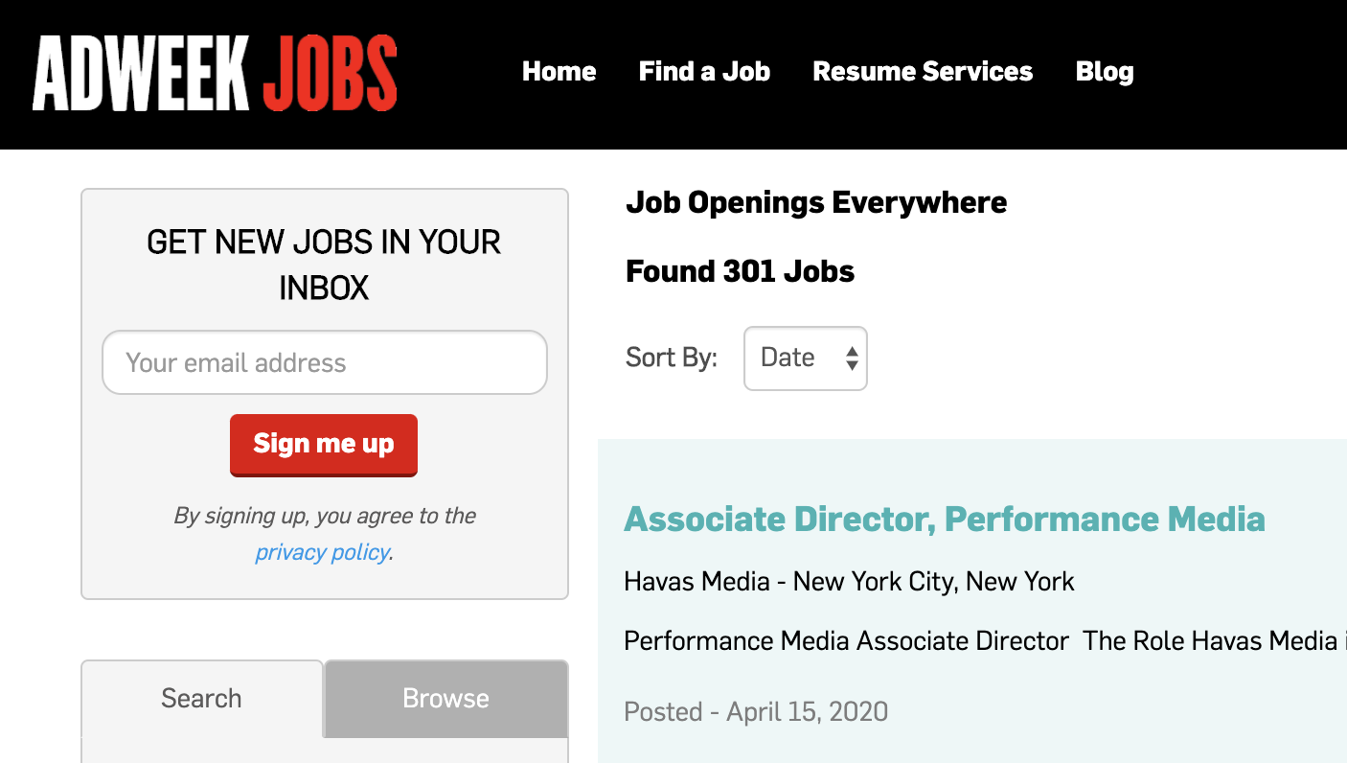
Task: Click the Get New Jobs In Your Inbox heading
Action: tap(324, 265)
